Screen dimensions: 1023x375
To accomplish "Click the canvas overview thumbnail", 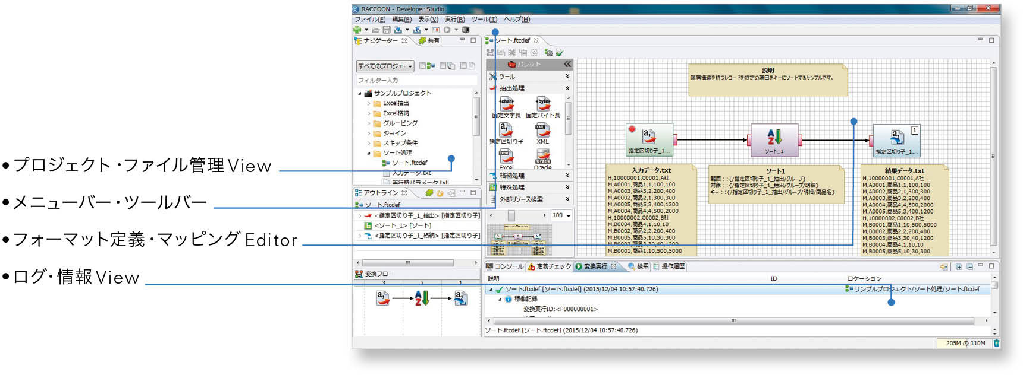I will point(519,240).
